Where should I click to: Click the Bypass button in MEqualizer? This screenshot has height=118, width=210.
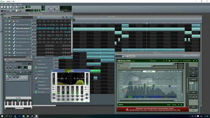pyautogui.click(x=176, y=61)
